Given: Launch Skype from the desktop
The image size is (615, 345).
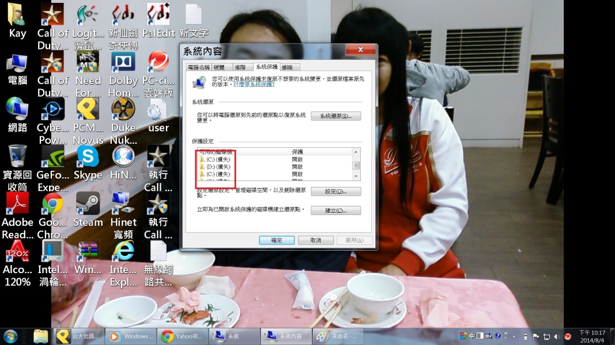Looking at the screenshot, I should pos(88,163).
